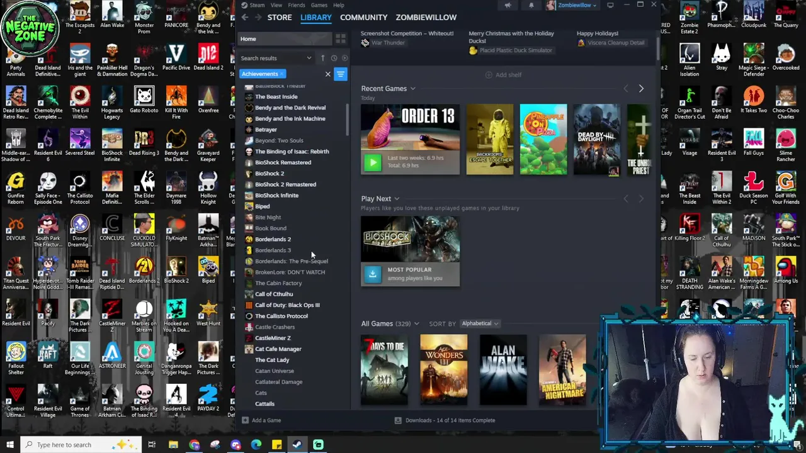
Task: Click the taskbar search box
Action: pos(82,445)
